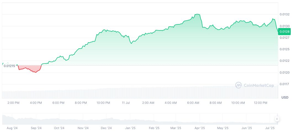The image size is (296, 131).
Task: Click the CoinMarketCap watermark text
Action: point(259,85)
